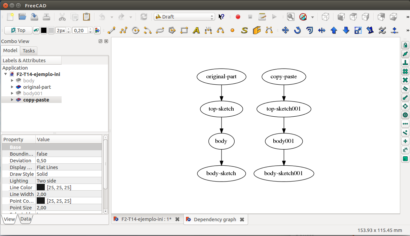Choose the Rectangle drawing tool

click(184, 31)
